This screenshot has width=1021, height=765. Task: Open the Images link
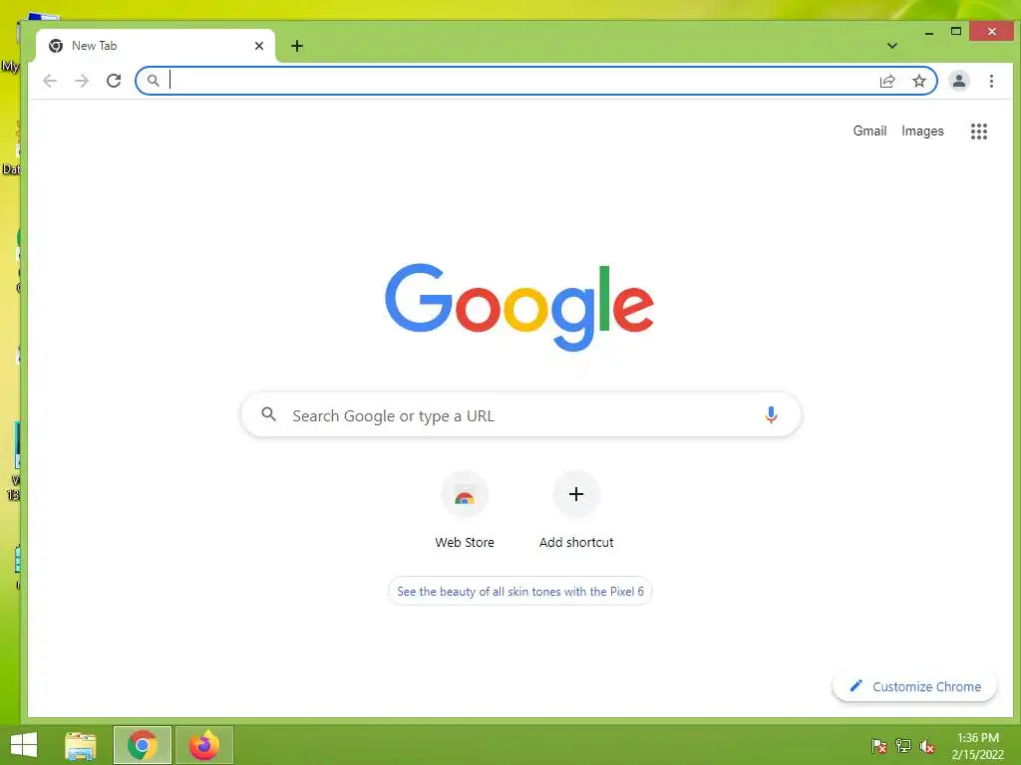[922, 130]
